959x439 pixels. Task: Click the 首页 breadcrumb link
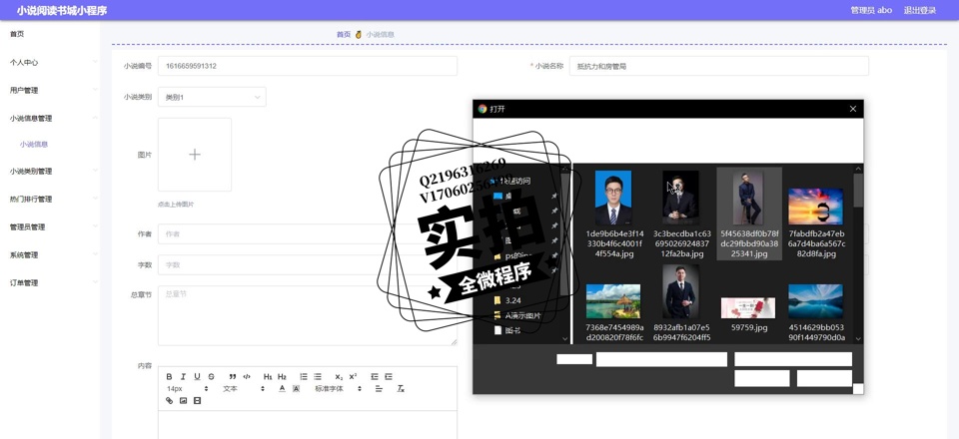(343, 35)
